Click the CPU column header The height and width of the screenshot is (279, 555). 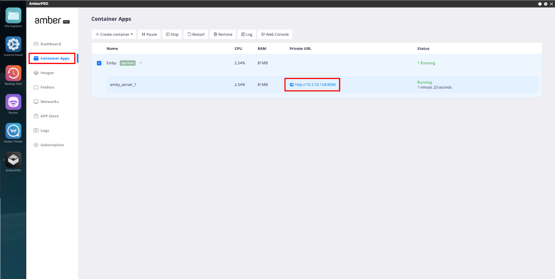[x=238, y=48]
